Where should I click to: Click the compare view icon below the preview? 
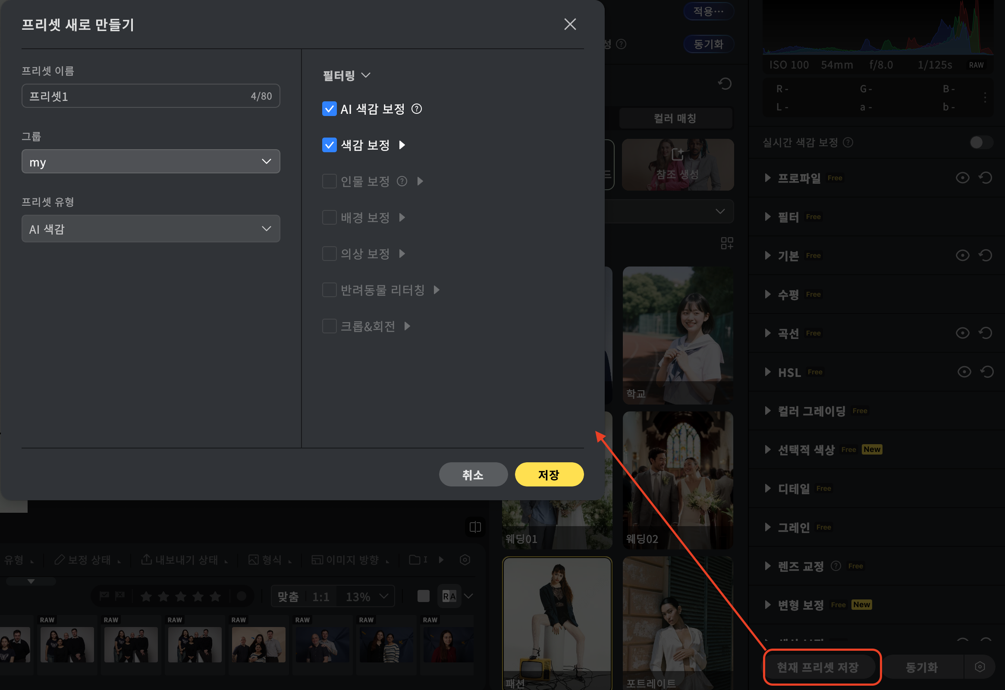pyautogui.click(x=475, y=527)
